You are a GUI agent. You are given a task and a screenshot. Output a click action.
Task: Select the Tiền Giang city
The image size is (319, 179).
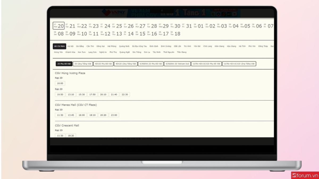182,52
